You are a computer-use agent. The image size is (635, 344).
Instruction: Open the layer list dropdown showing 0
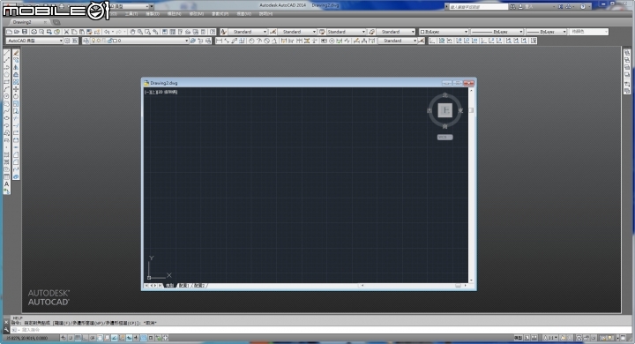coord(139,41)
